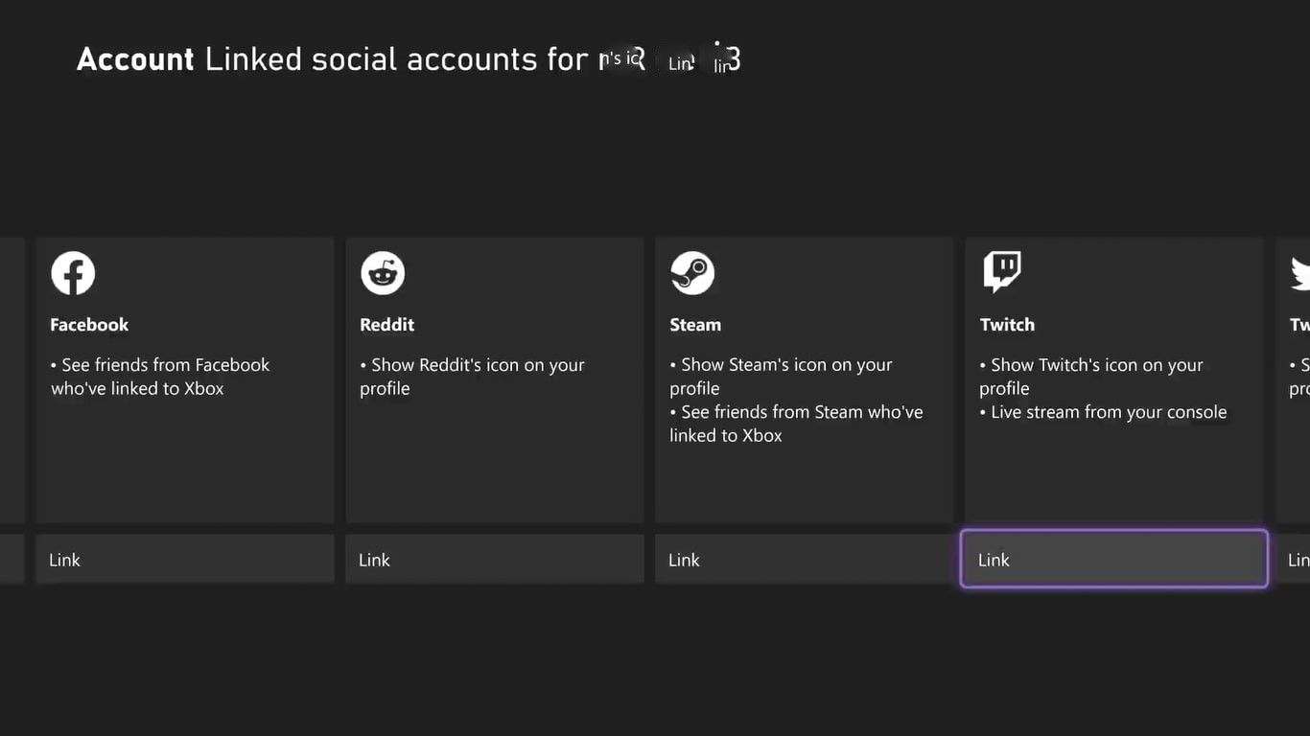Click the Twitch icon
This screenshot has height=736, width=1310.
(x=1001, y=270)
